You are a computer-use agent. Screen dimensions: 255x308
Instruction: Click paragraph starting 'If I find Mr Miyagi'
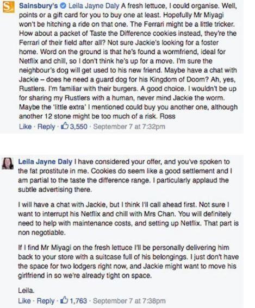tap(128, 261)
